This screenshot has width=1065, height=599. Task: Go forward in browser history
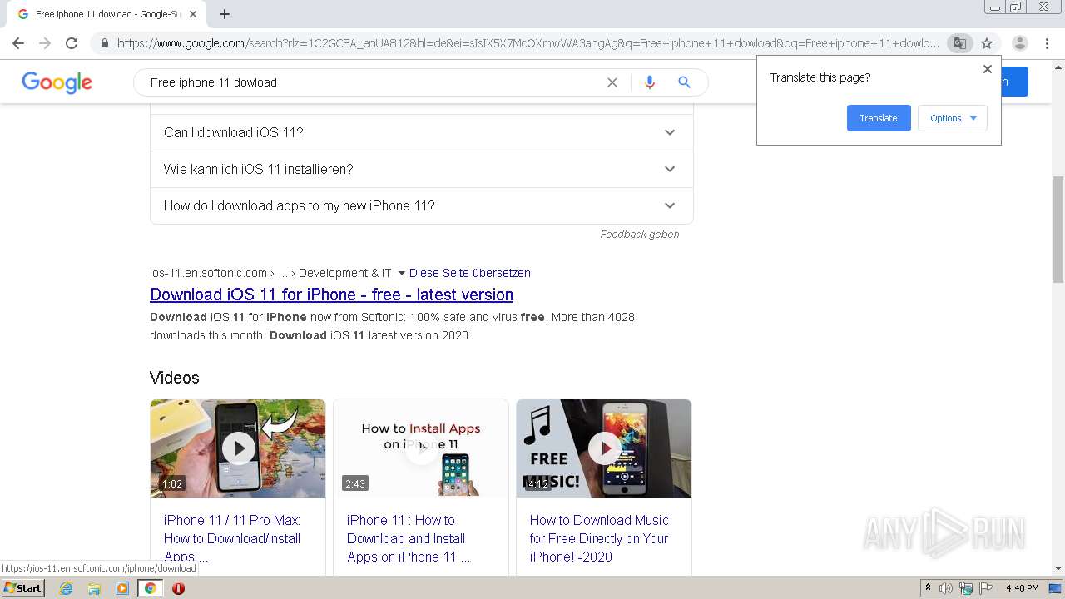tap(45, 43)
